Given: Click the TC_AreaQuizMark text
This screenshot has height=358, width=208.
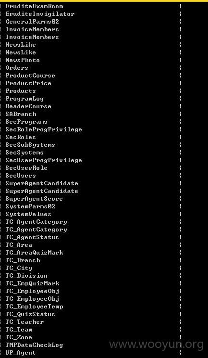Looking at the screenshot, I should 35,253.
